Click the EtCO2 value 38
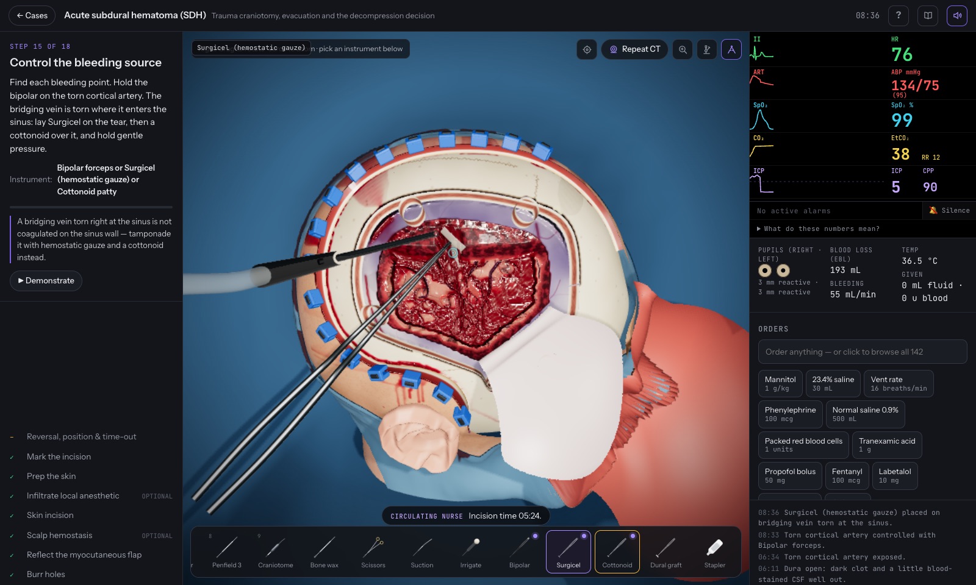The image size is (976, 585). (x=900, y=154)
